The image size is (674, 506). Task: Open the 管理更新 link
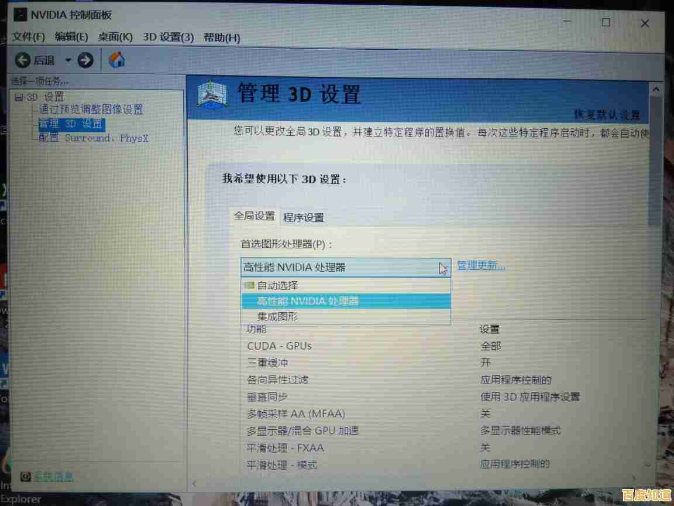click(481, 265)
